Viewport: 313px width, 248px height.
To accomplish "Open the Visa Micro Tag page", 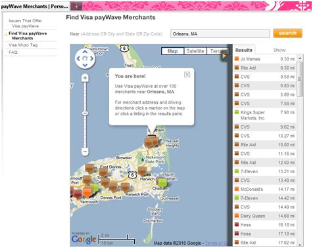I will [x=23, y=45].
